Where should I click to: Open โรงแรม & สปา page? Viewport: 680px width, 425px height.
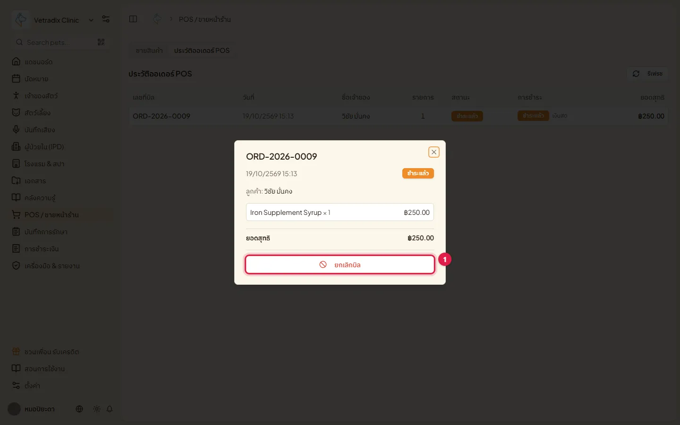coord(61,164)
